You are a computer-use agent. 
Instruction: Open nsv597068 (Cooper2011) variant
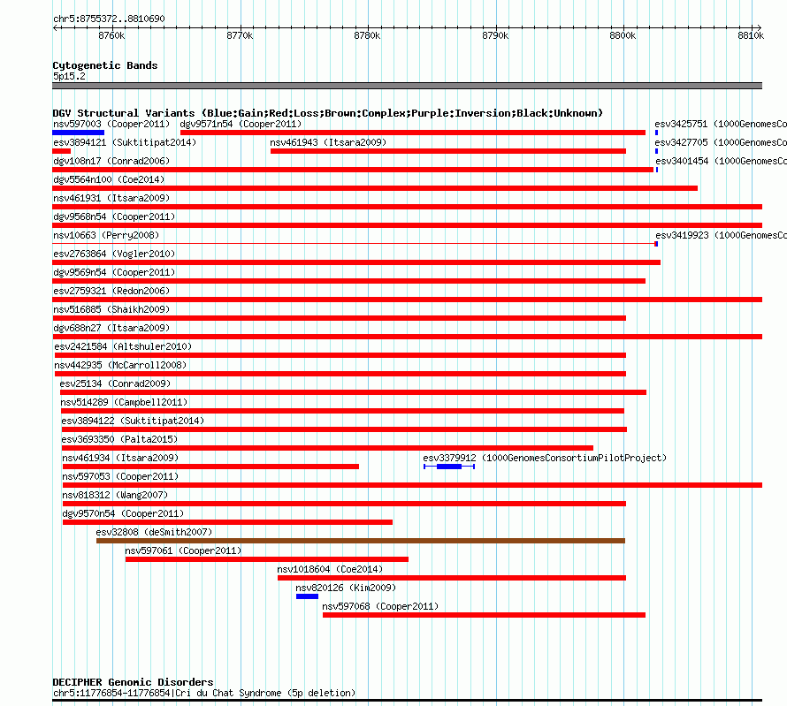click(x=380, y=606)
